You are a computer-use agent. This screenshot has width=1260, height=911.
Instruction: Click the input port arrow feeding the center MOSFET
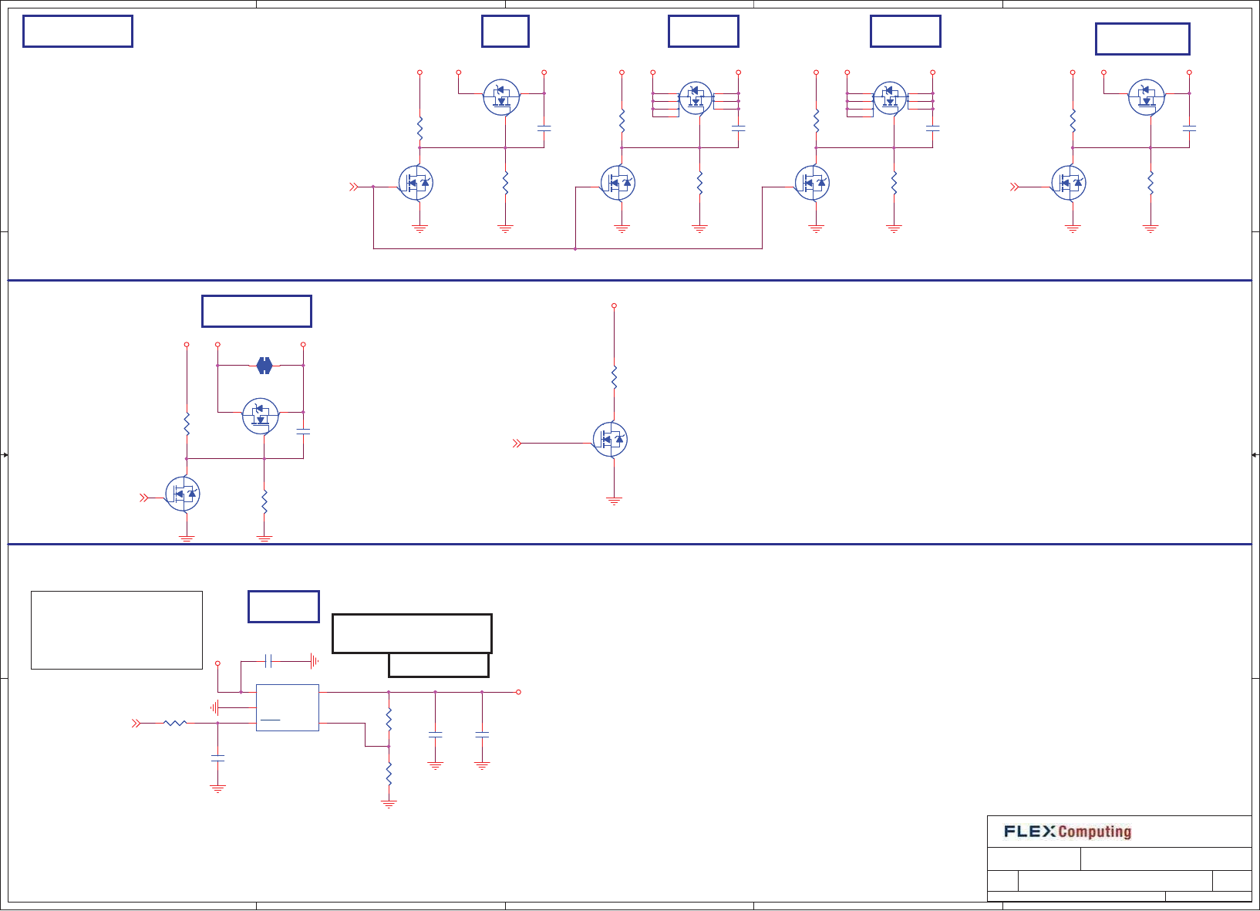pos(517,444)
